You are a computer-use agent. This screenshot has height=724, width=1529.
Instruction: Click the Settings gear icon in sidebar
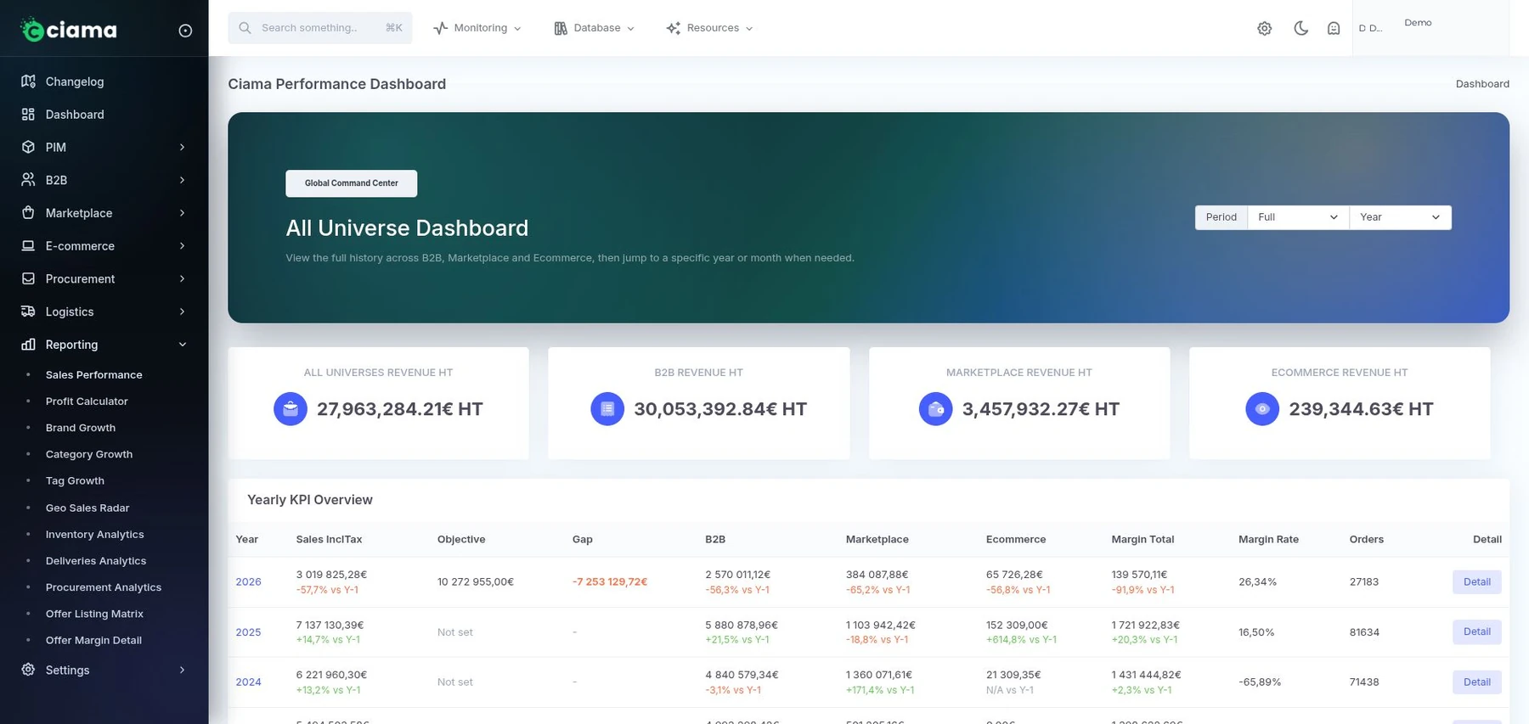28,670
